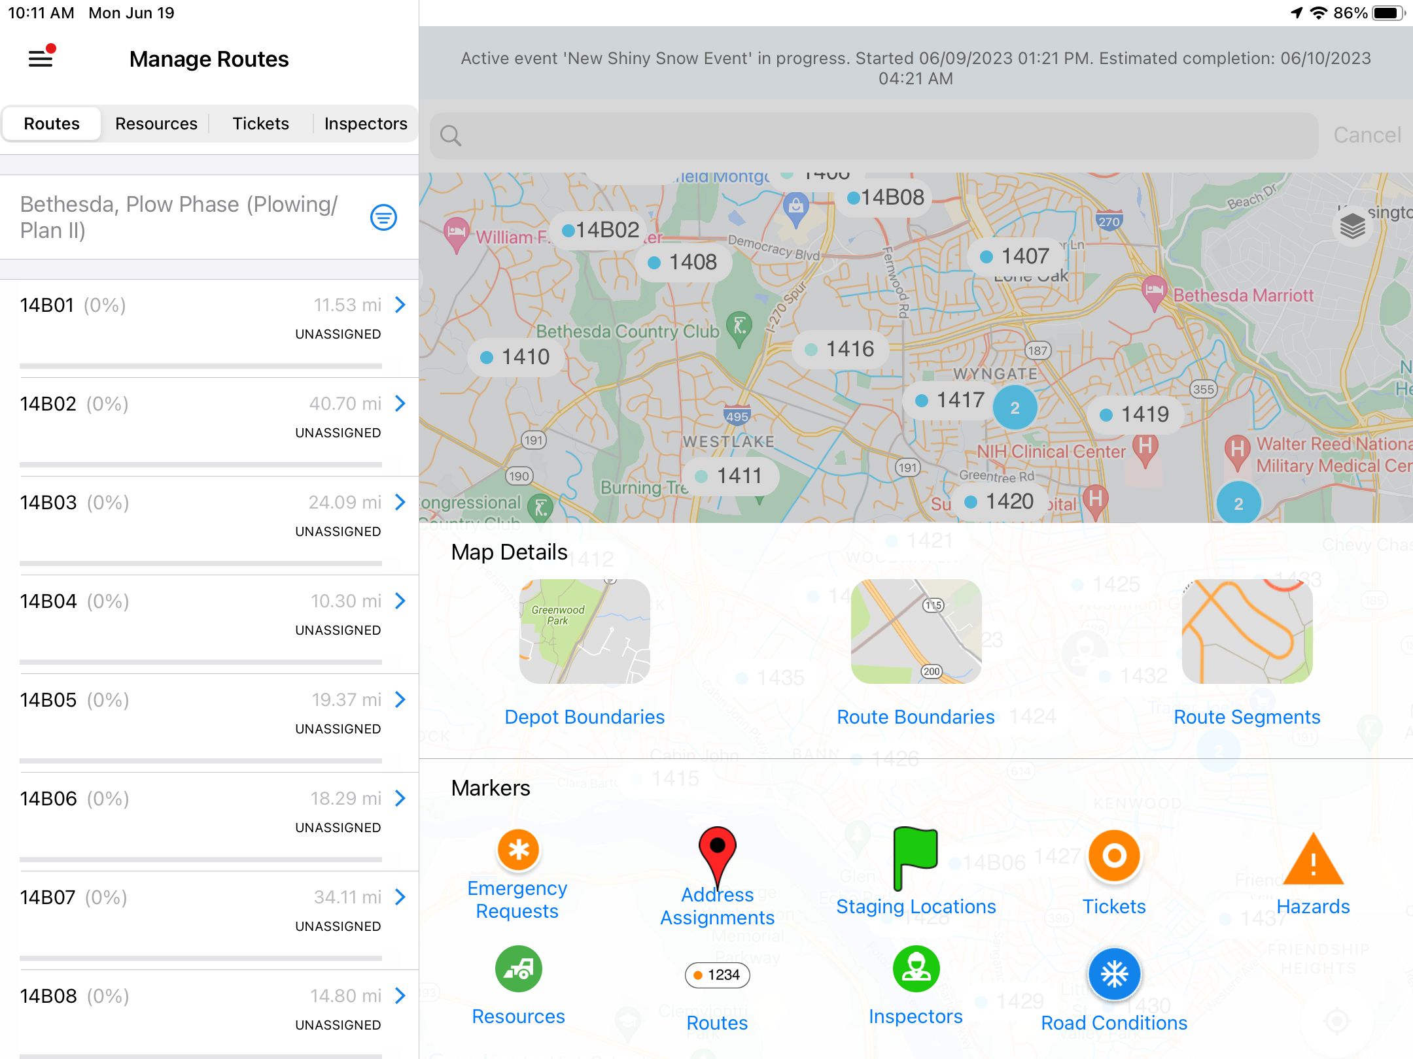
Task: Tap the route filter list icon
Action: pos(383,218)
